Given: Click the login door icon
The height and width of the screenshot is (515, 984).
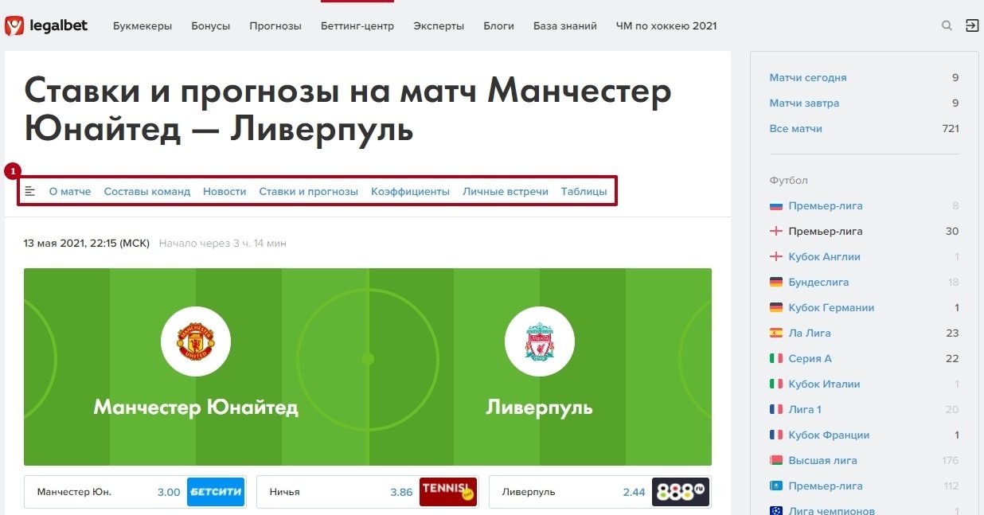Looking at the screenshot, I should tap(971, 25).
